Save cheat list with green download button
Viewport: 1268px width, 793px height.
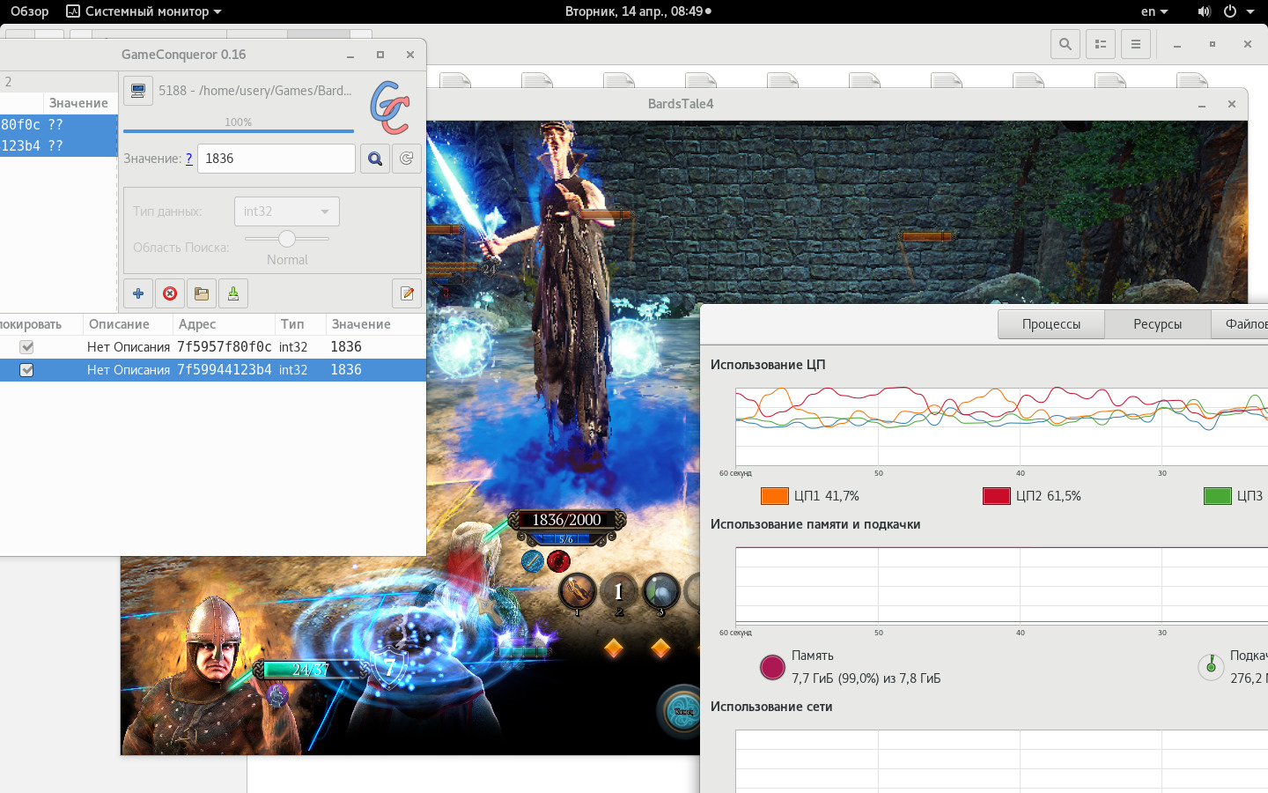coord(233,293)
